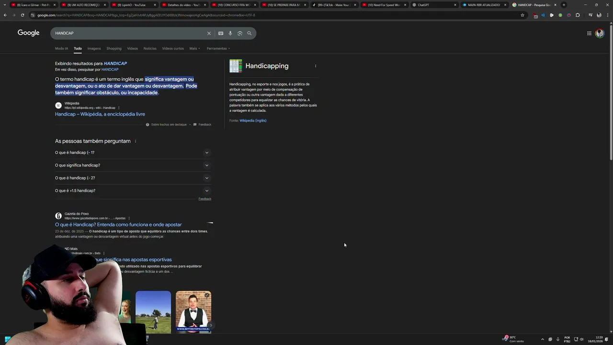Screen dimensions: 613x345
Task: Open the media control icon in the toolbar
Action: 590,15
